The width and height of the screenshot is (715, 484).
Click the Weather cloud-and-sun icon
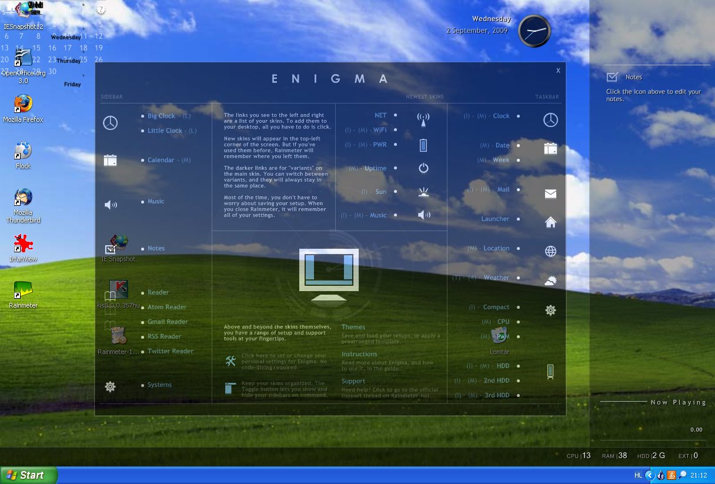(550, 281)
